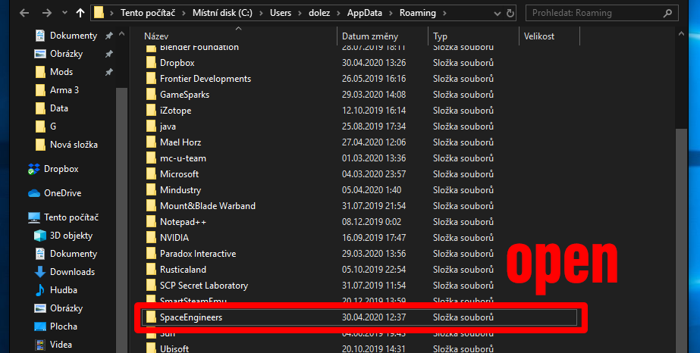The height and width of the screenshot is (353, 700).
Task: Select Mael Horz folder
Action: point(359,142)
